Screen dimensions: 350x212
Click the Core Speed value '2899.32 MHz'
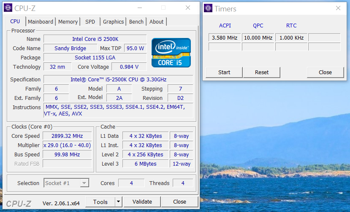pos(67,136)
